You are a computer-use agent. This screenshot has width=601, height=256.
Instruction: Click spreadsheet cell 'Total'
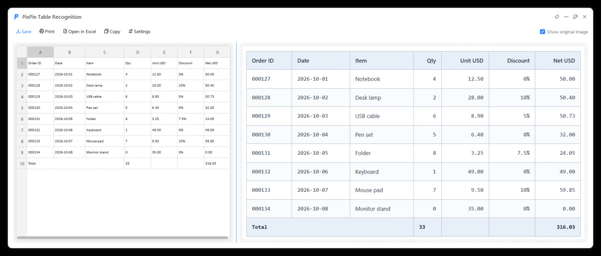pyautogui.click(x=76, y=163)
